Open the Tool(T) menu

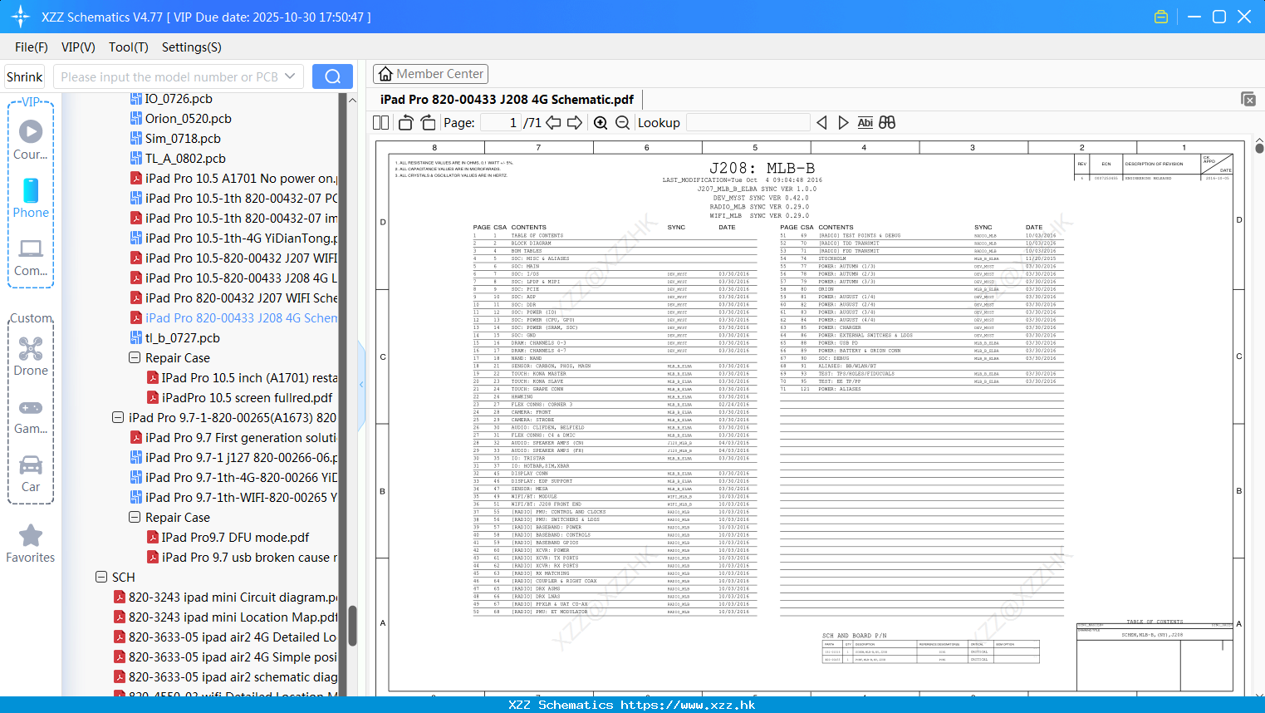coord(129,47)
